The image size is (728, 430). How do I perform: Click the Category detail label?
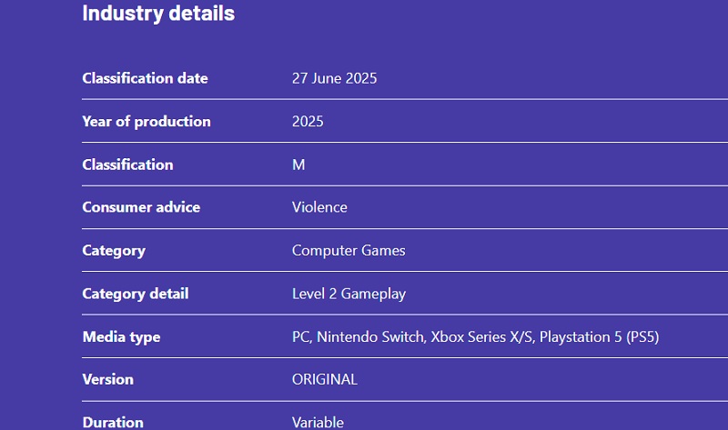[x=136, y=294]
